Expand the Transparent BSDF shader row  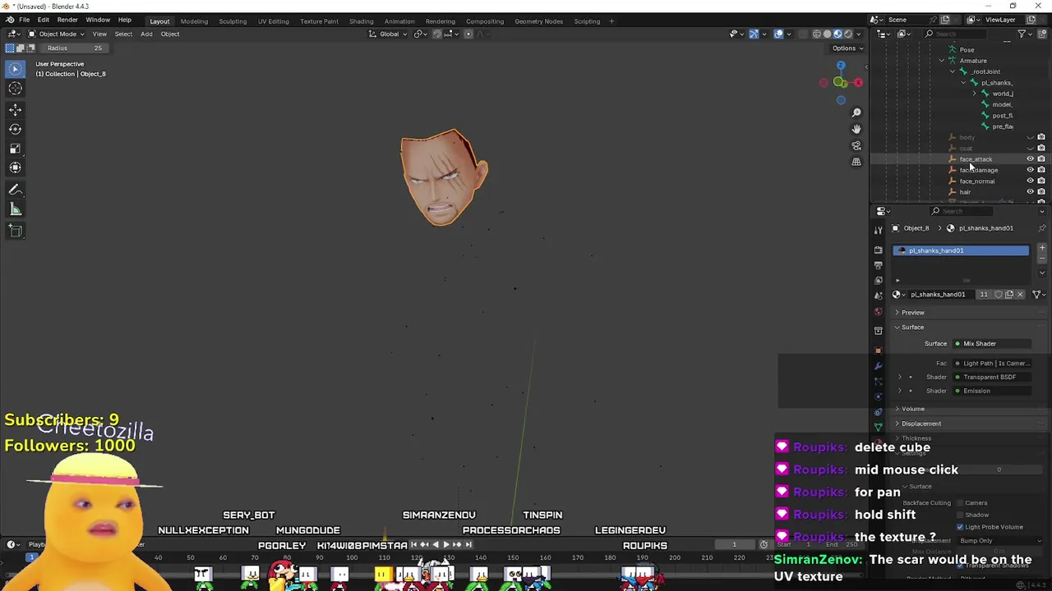pyautogui.click(x=899, y=377)
